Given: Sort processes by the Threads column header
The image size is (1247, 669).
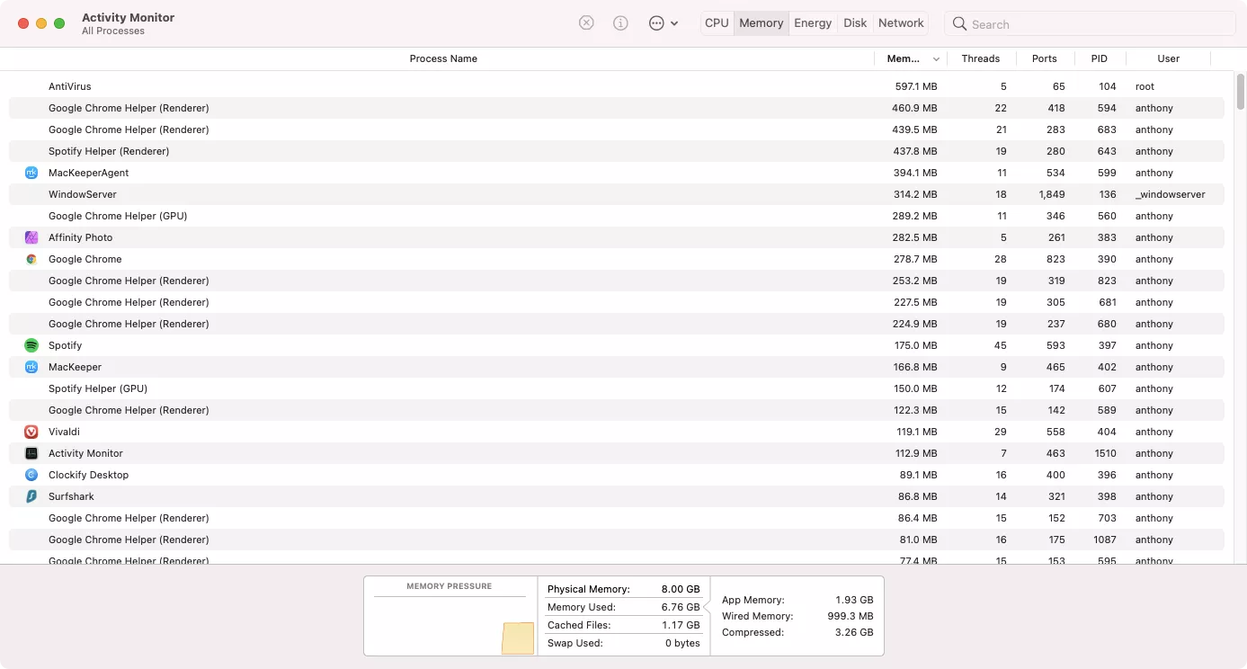Looking at the screenshot, I should click(x=981, y=58).
